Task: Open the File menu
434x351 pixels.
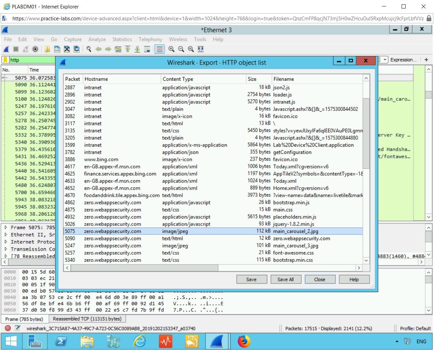Action: pos(8,39)
